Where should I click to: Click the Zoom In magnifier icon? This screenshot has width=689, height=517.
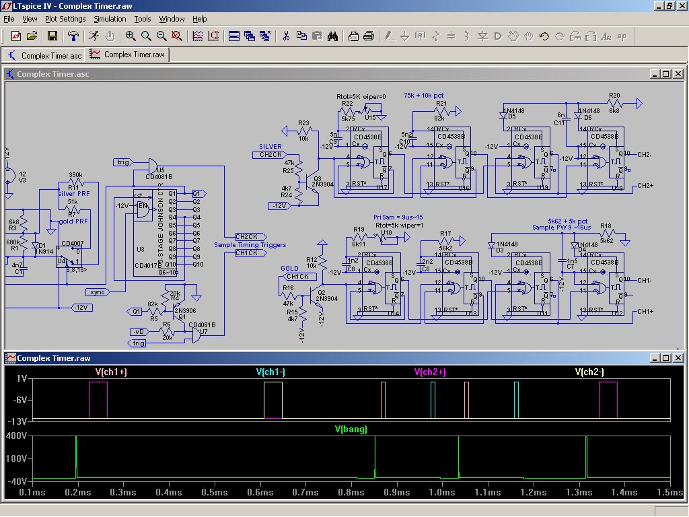point(130,36)
